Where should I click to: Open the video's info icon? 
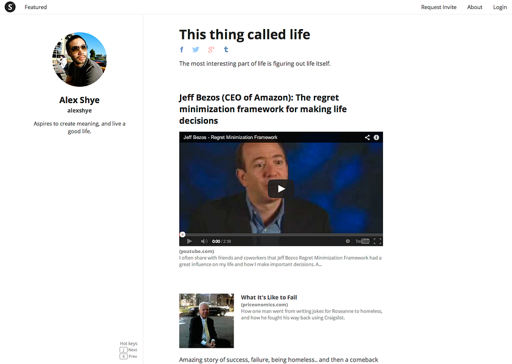point(376,138)
